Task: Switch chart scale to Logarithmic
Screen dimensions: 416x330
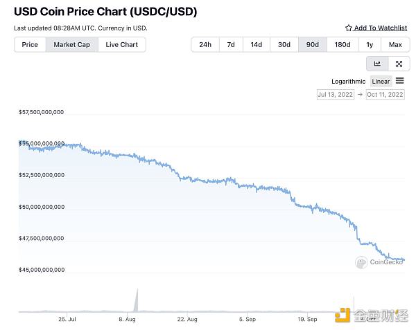Action: [x=349, y=81]
